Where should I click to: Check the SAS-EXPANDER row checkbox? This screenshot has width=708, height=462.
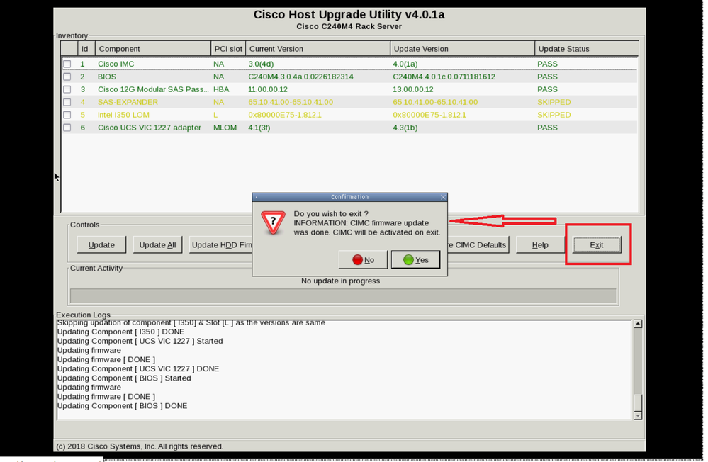pyautogui.click(x=67, y=102)
